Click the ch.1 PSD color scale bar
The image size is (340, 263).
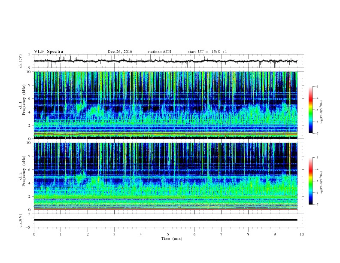coord(310,110)
